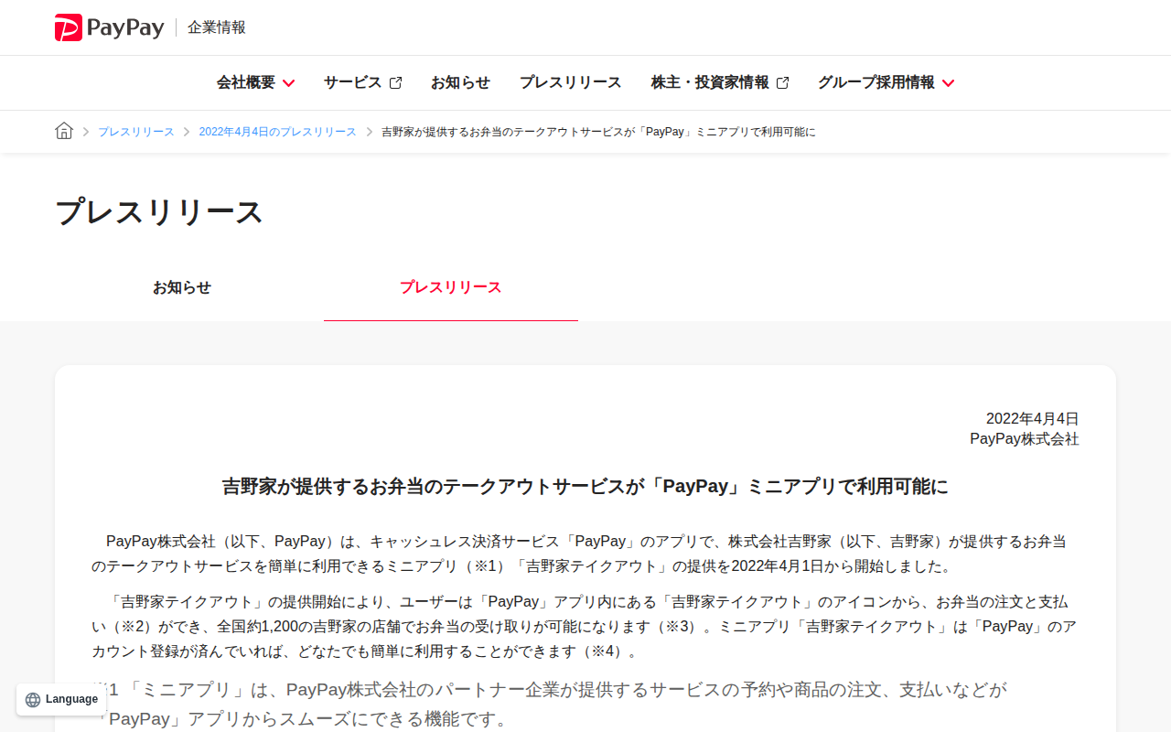1171x732 pixels.
Task: Open グループ採用情報 menu
Action: (886, 82)
